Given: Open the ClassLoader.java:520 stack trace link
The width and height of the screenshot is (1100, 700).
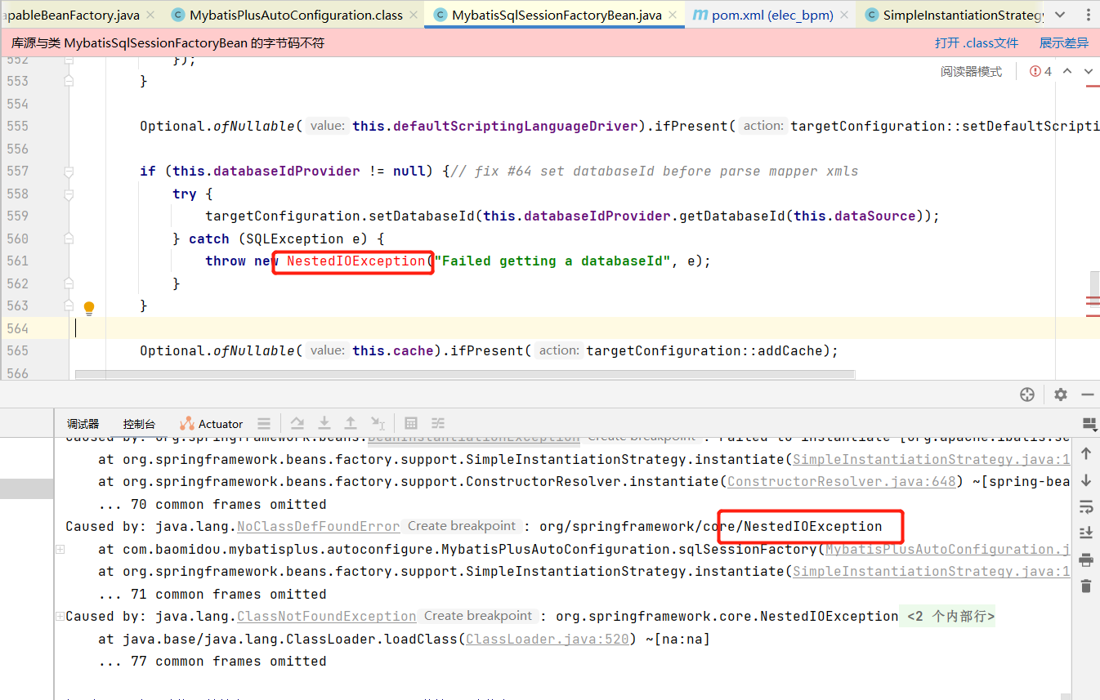Looking at the screenshot, I should [x=547, y=638].
